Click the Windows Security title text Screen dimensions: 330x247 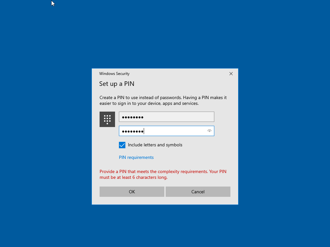pos(114,74)
